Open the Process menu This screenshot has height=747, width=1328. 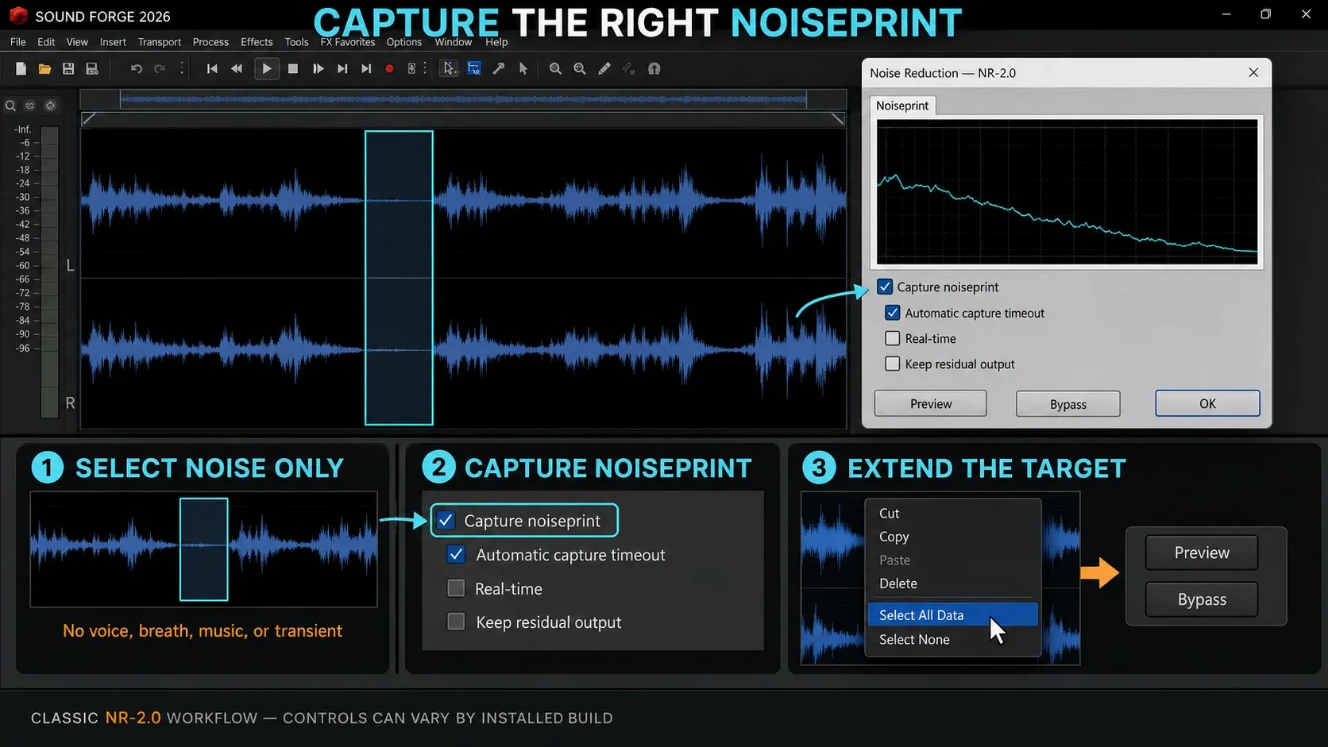tap(210, 42)
